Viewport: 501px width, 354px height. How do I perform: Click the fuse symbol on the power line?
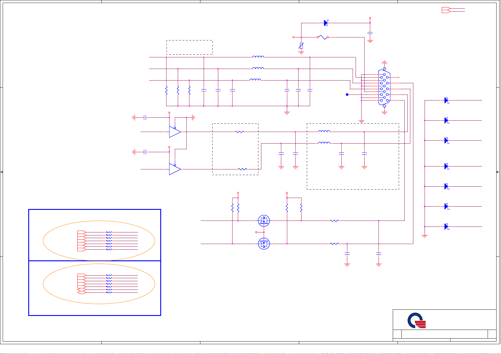[323, 37]
